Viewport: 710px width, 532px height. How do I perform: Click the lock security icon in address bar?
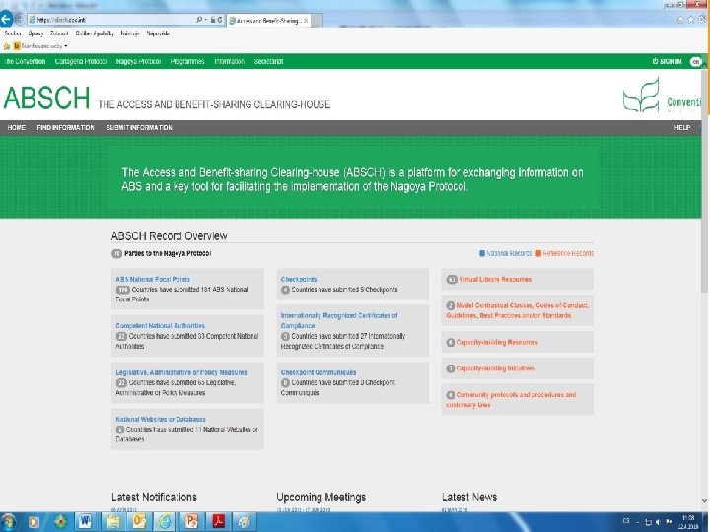click(x=212, y=20)
